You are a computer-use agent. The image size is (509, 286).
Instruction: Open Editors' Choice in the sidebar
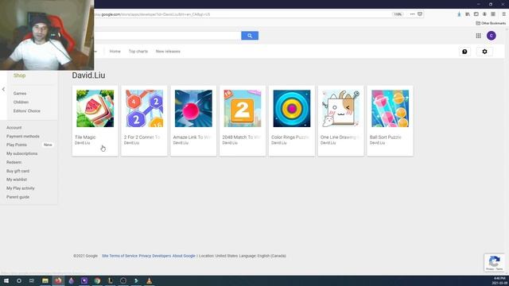(27, 111)
